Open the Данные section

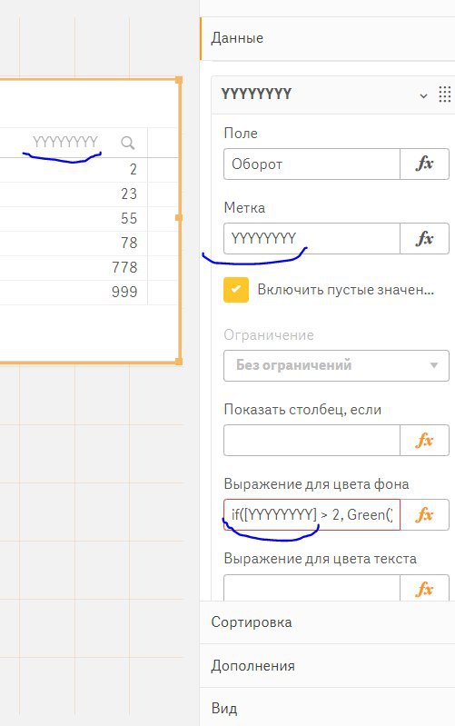327,38
